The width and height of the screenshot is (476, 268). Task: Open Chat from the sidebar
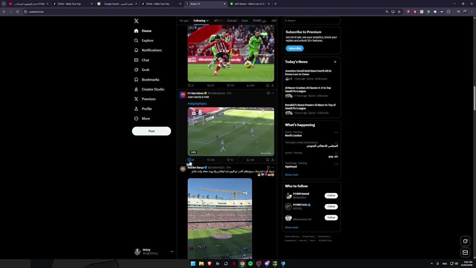(142, 60)
